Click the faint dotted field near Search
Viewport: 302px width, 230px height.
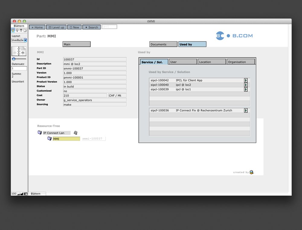click(109, 27)
